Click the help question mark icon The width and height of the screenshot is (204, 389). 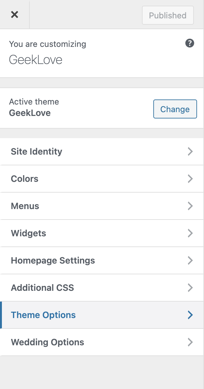coord(189,43)
